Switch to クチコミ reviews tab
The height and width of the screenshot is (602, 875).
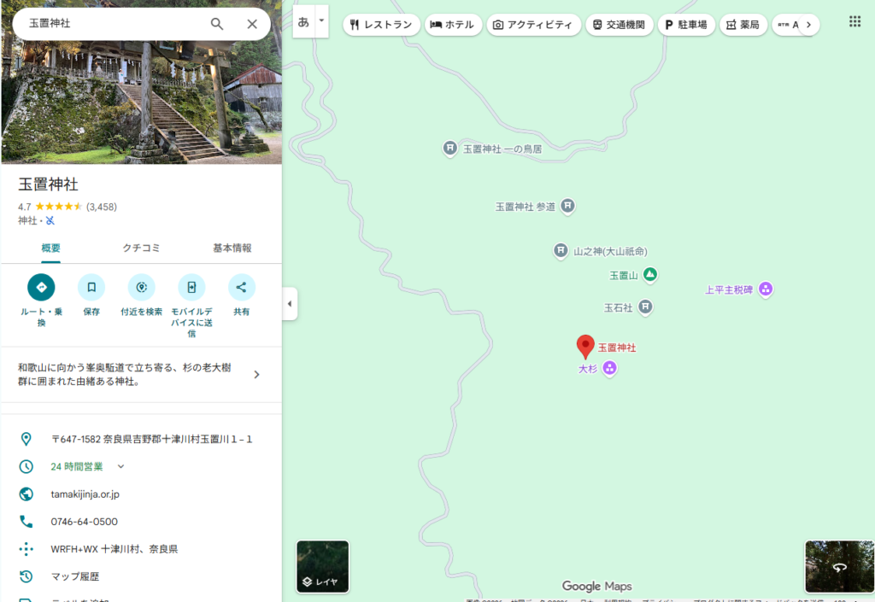141,248
